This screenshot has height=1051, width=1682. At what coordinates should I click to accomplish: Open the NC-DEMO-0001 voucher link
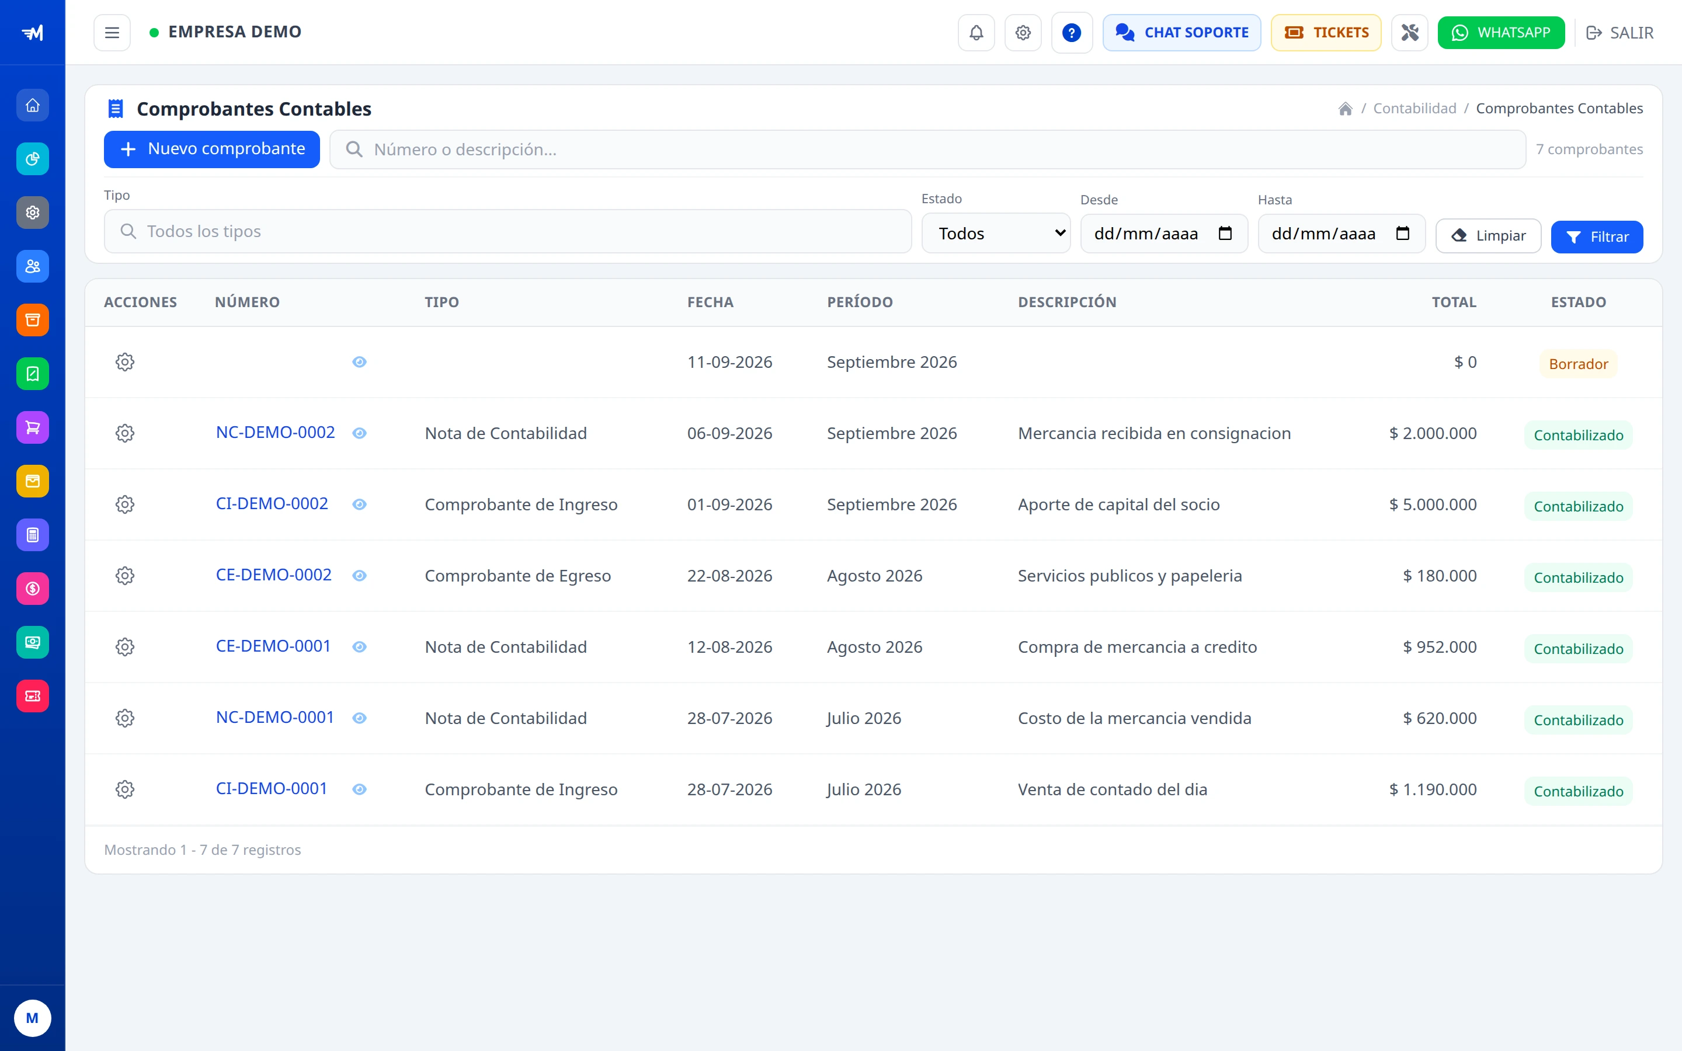tap(275, 718)
